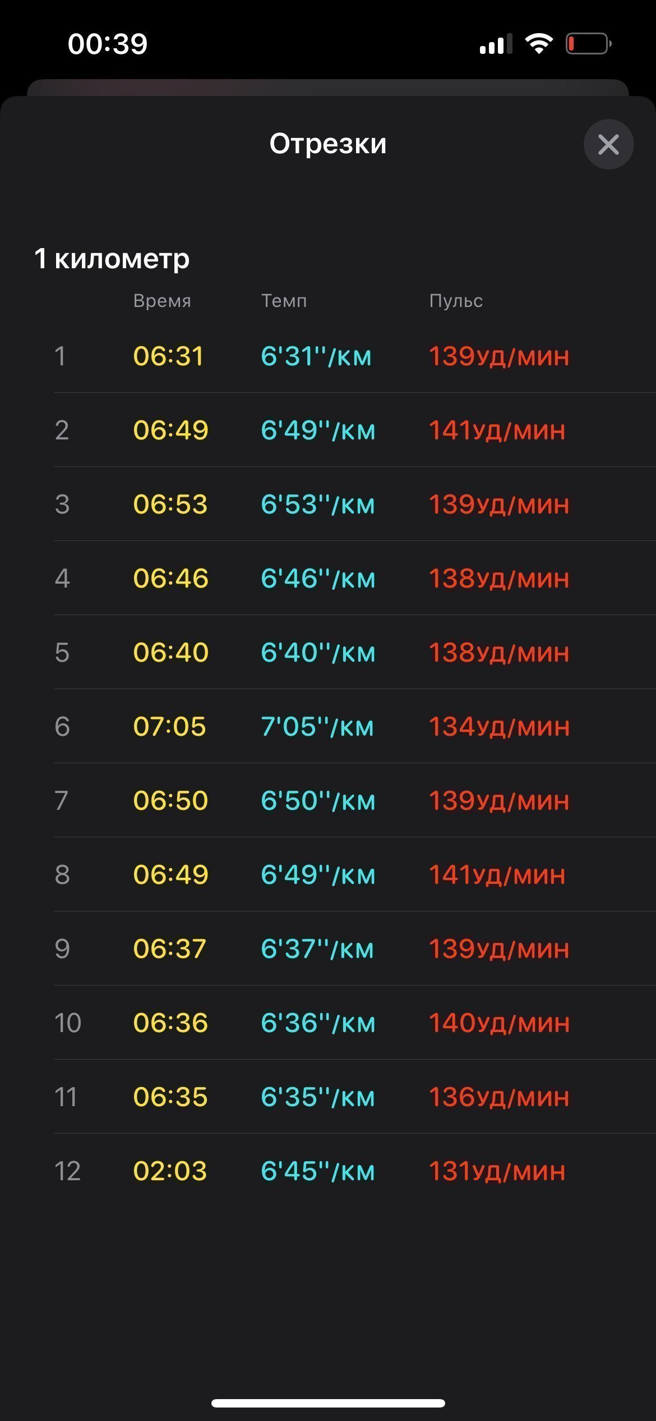Tap split 6 heart rate 134уд/мин
Screen dimensions: 656x1421
click(499, 726)
